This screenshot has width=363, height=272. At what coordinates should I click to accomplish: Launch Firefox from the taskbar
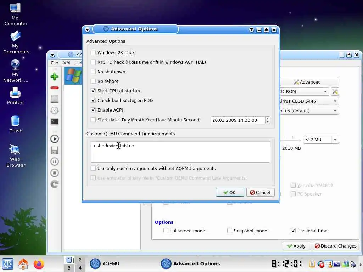[x=39, y=263]
